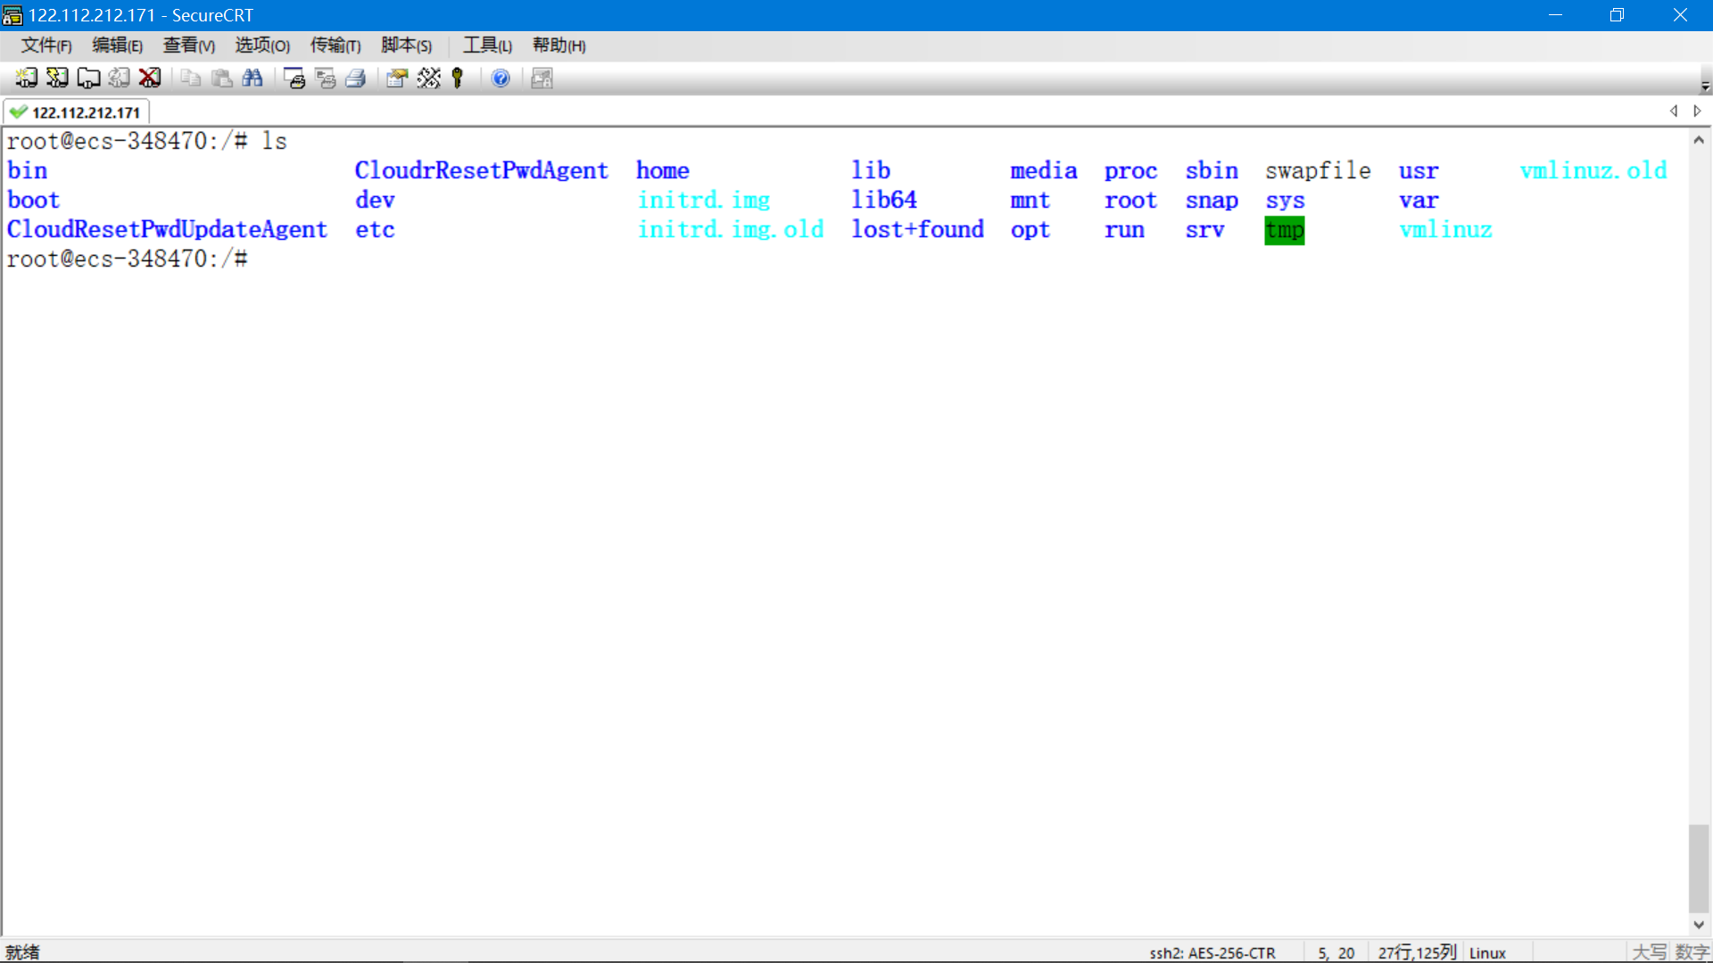
Task: Click the Find binoculars icon
Action: pyautogui.click(x=252, y=78)
